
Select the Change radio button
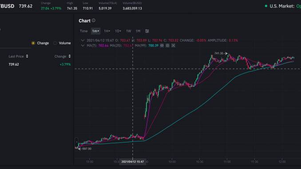coord(33,43)
